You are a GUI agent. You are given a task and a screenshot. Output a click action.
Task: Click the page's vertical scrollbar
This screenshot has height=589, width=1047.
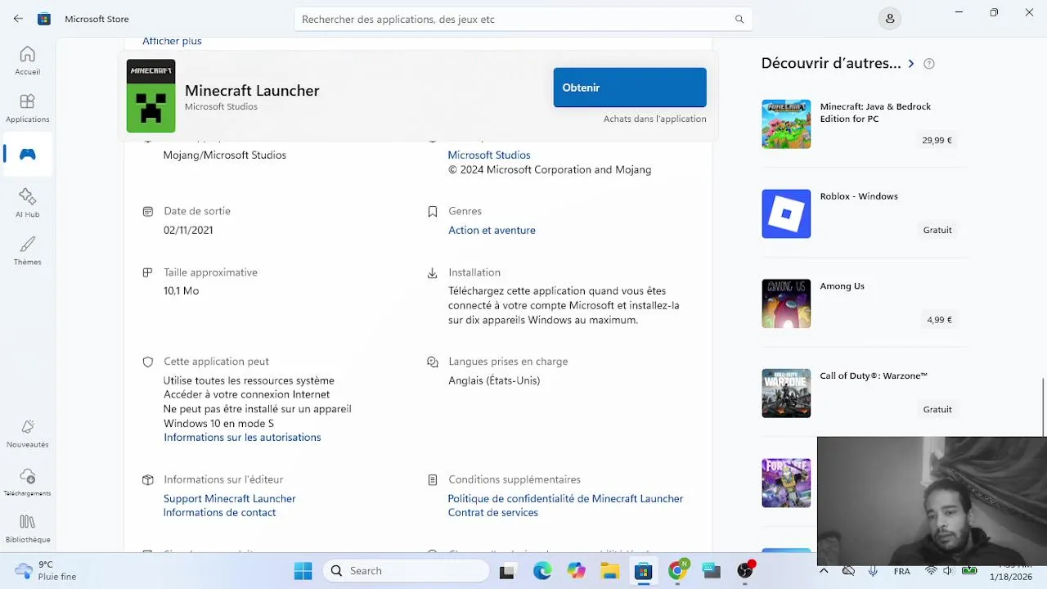[1044, 407]
